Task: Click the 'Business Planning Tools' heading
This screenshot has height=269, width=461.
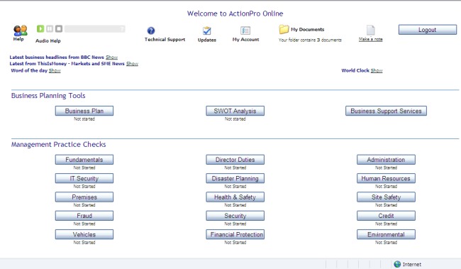Action: (x=48, y=96)
